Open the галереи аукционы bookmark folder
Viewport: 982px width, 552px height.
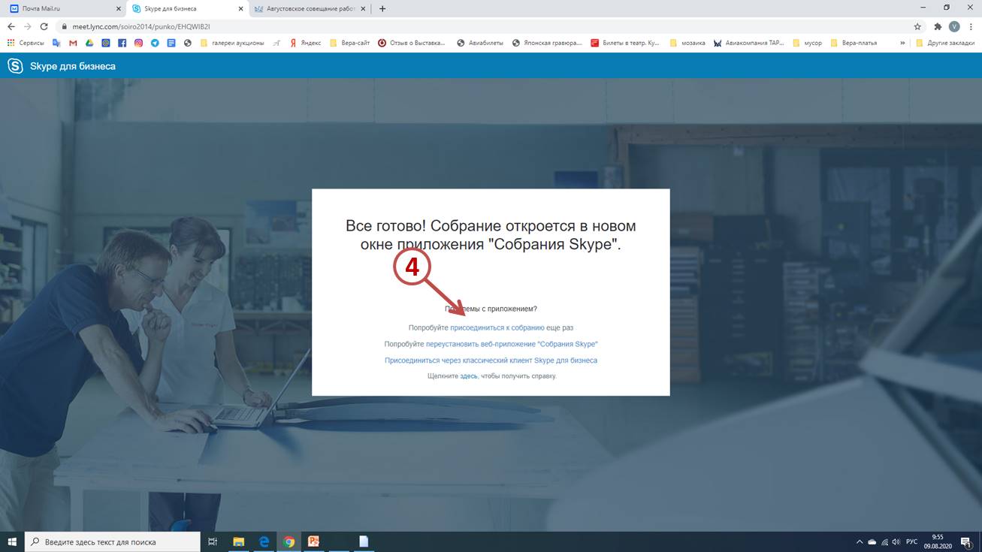pyautogui.click(x=232, y=43)
